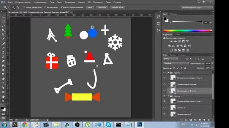The height and width of the screenshot is (128, 229).
Task: Add a Brightness/Contrast adjustment
Action: tap(171, 41)
